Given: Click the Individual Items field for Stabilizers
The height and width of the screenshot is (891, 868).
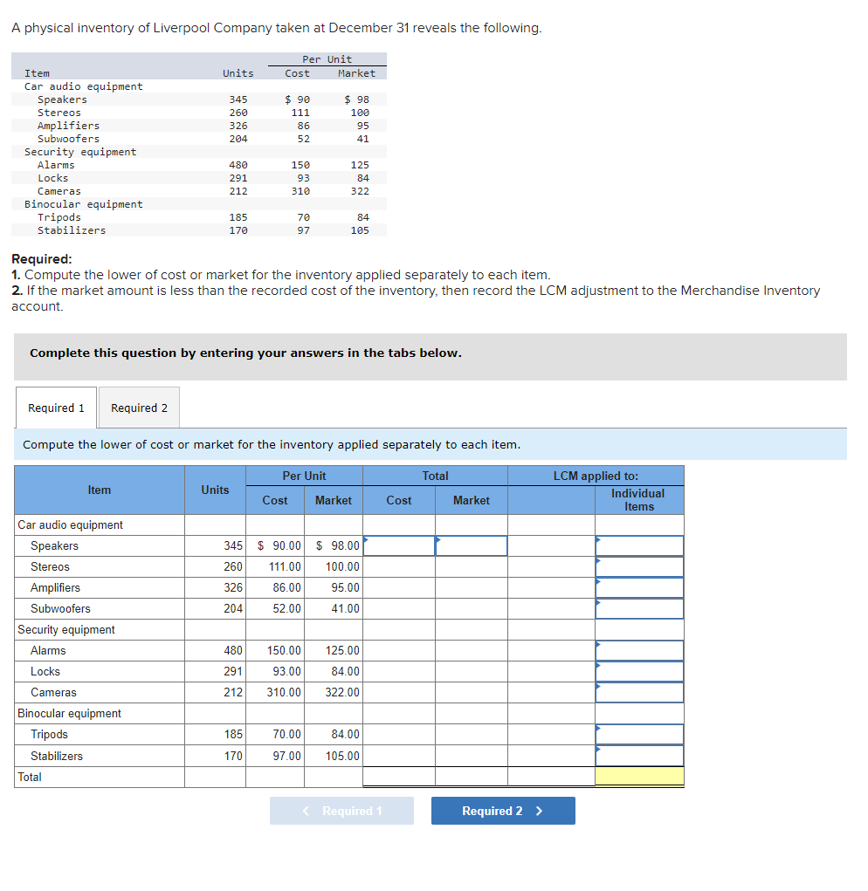Looking at the screenshot, I should pyautogui.click(x=639, y=756).
